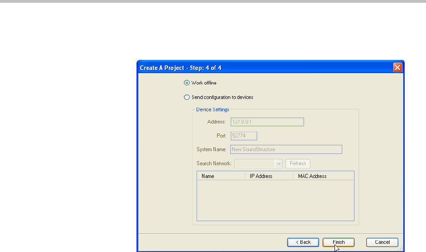Click the IP Address column header

(x=269, y=176)
